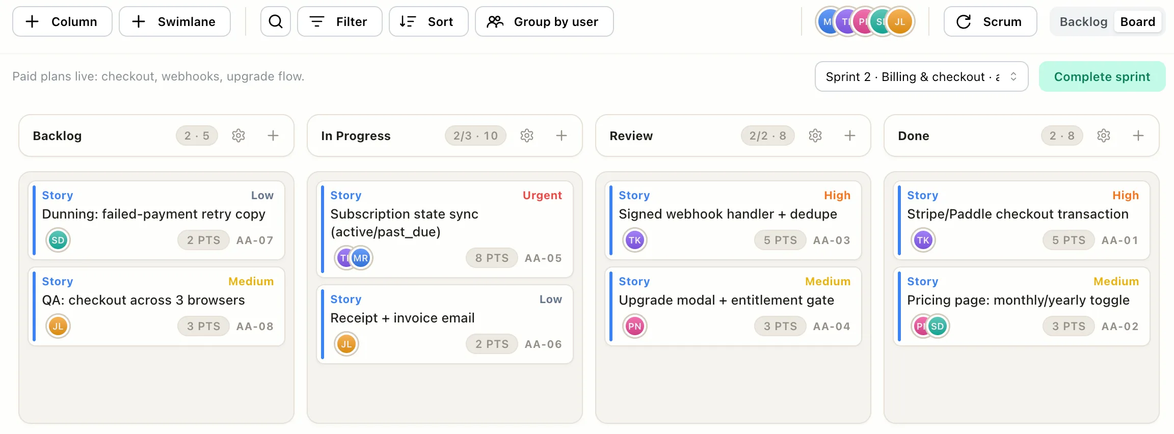
Task: Open settings gear for Backlog column
Action: tap(238, 135)
